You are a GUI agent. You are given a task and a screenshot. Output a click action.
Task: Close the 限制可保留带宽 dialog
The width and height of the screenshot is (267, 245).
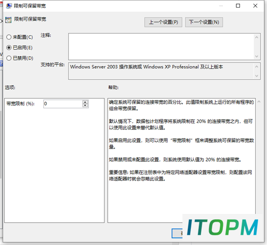(255, 6)
